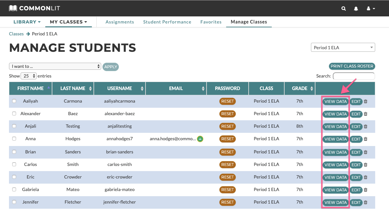
Task: Open the "I want to ..." dropdown
Action: (x=55, y=66)
